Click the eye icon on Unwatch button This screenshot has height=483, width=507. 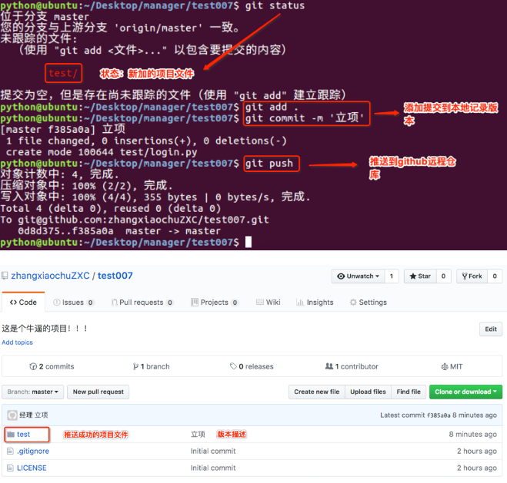click(x=341, y=276)
